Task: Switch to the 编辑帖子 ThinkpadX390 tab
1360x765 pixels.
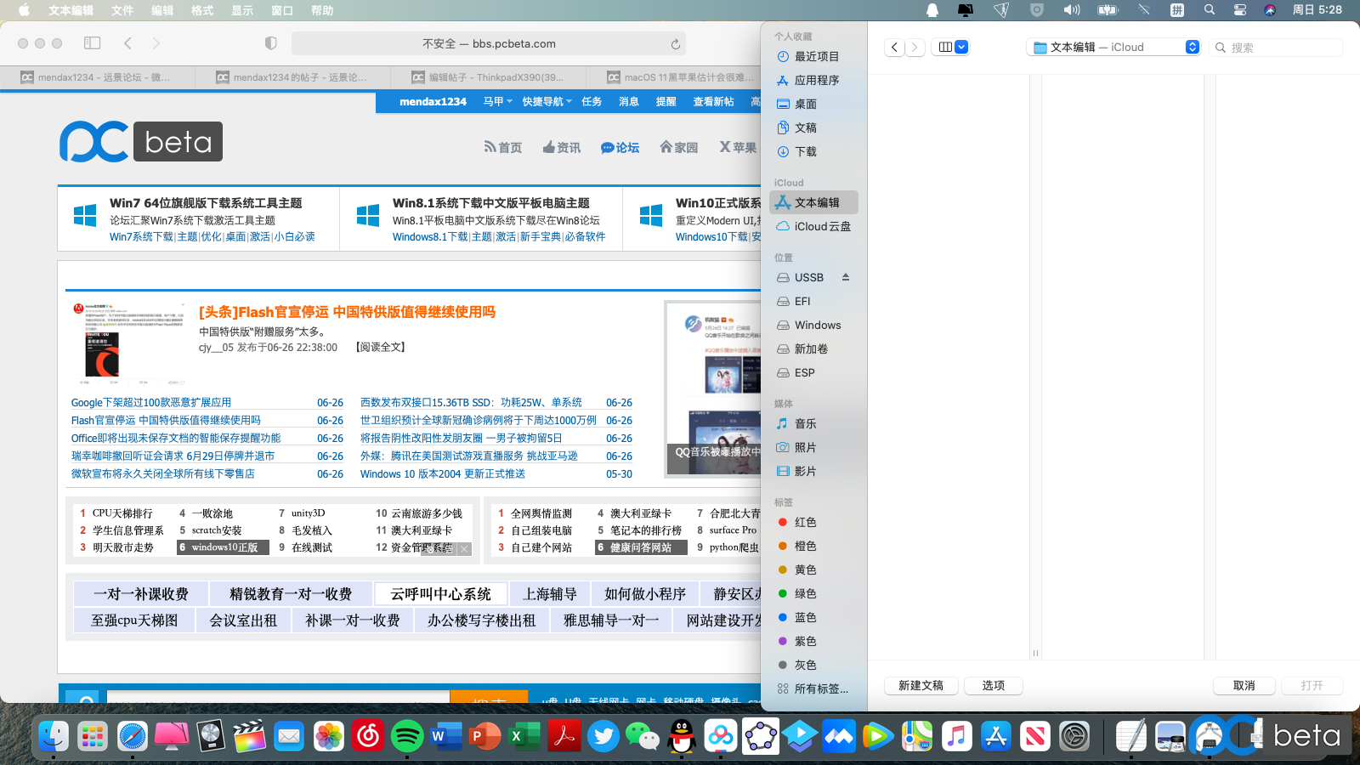Action: tap(489, 77)
